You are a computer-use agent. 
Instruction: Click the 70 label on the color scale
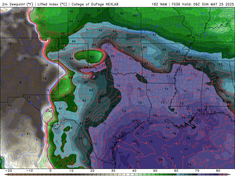[x=197, y=171]
